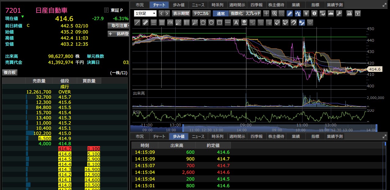The height and width of the screenshot is (190, 390).
Task: Pop out chart into new window
Action: tap(358, 13)
